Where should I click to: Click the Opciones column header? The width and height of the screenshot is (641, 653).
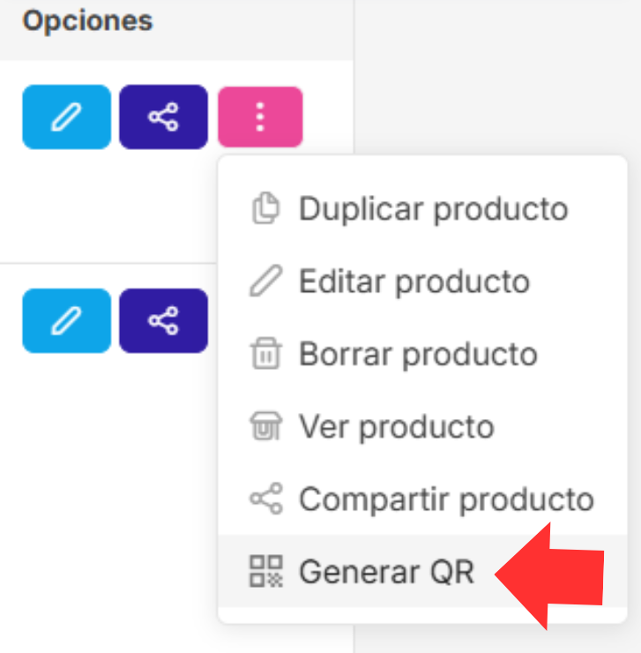[x=87, y=20]
